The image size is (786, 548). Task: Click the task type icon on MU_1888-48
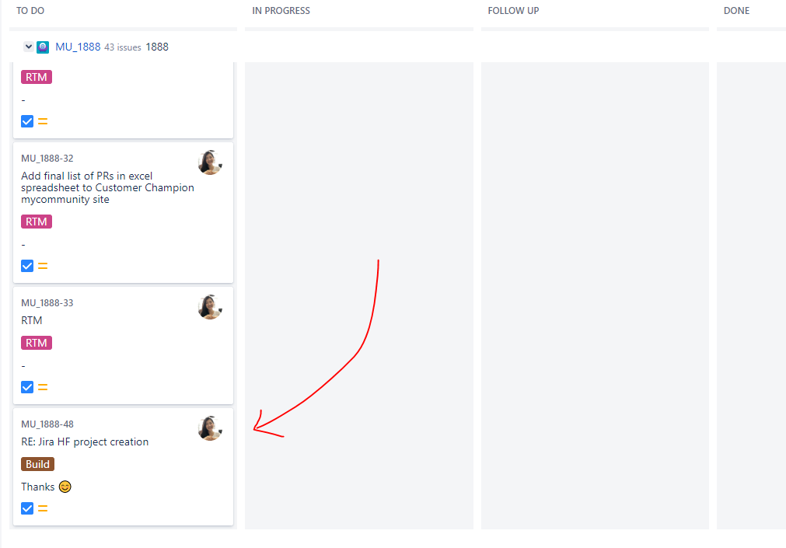(27, 508)
